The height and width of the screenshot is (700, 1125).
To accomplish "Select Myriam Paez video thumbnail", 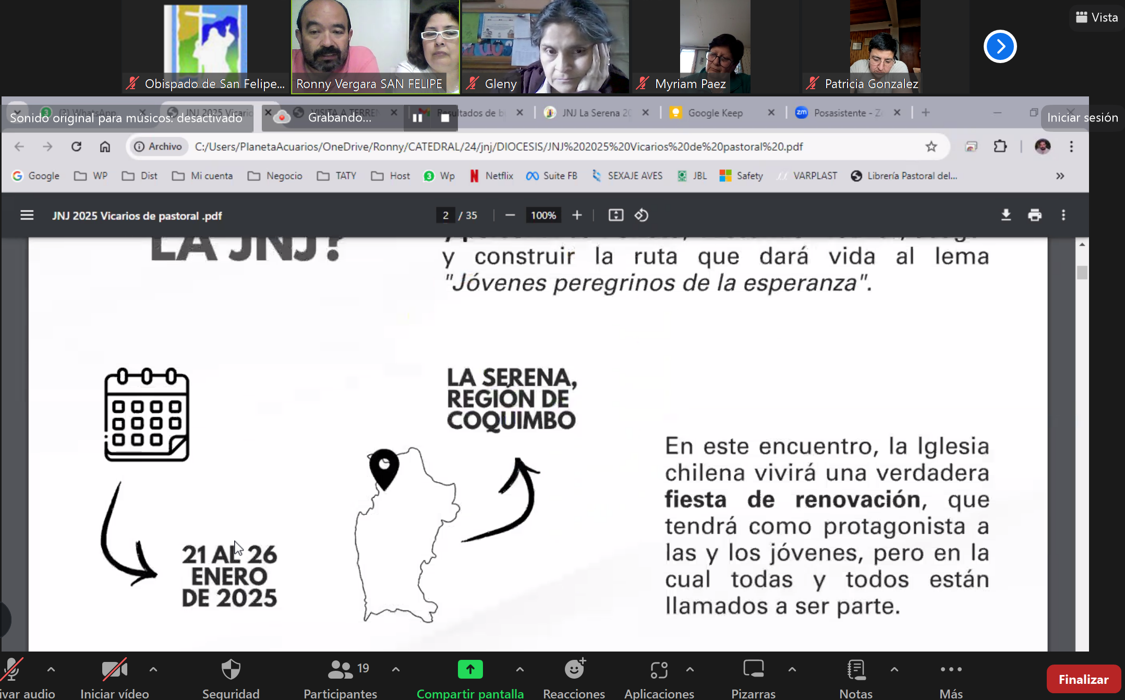I will point(715,47).
